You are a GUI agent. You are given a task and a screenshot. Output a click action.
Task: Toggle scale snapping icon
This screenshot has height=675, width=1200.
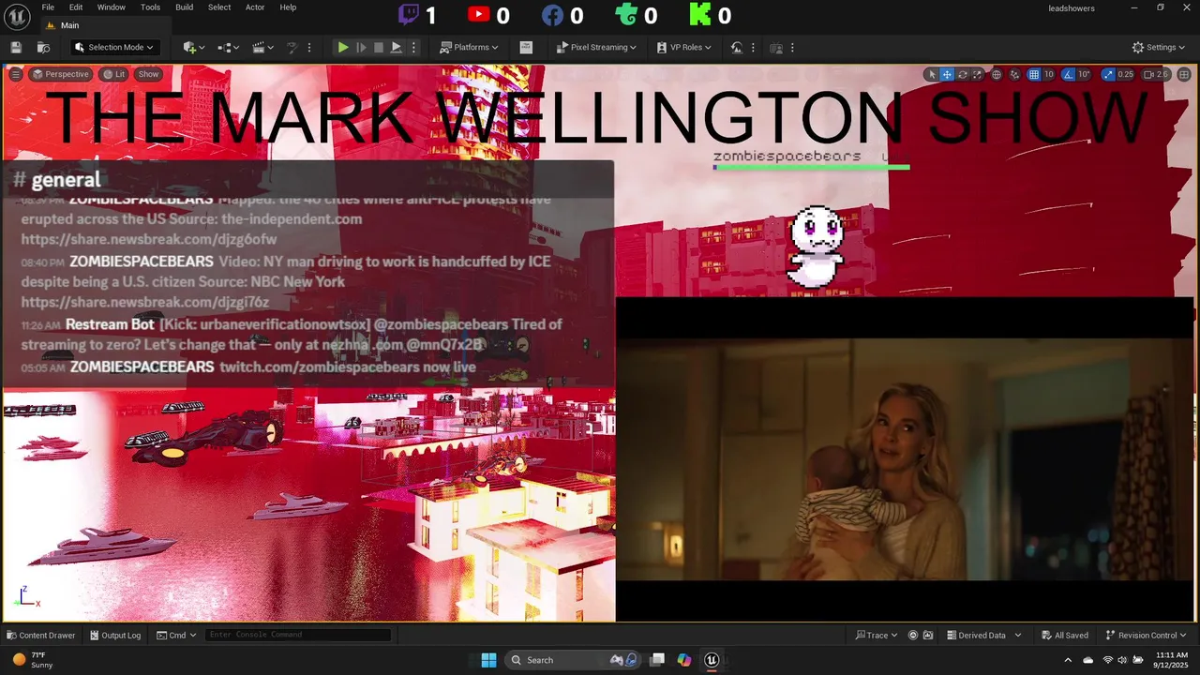(1108, 74)
